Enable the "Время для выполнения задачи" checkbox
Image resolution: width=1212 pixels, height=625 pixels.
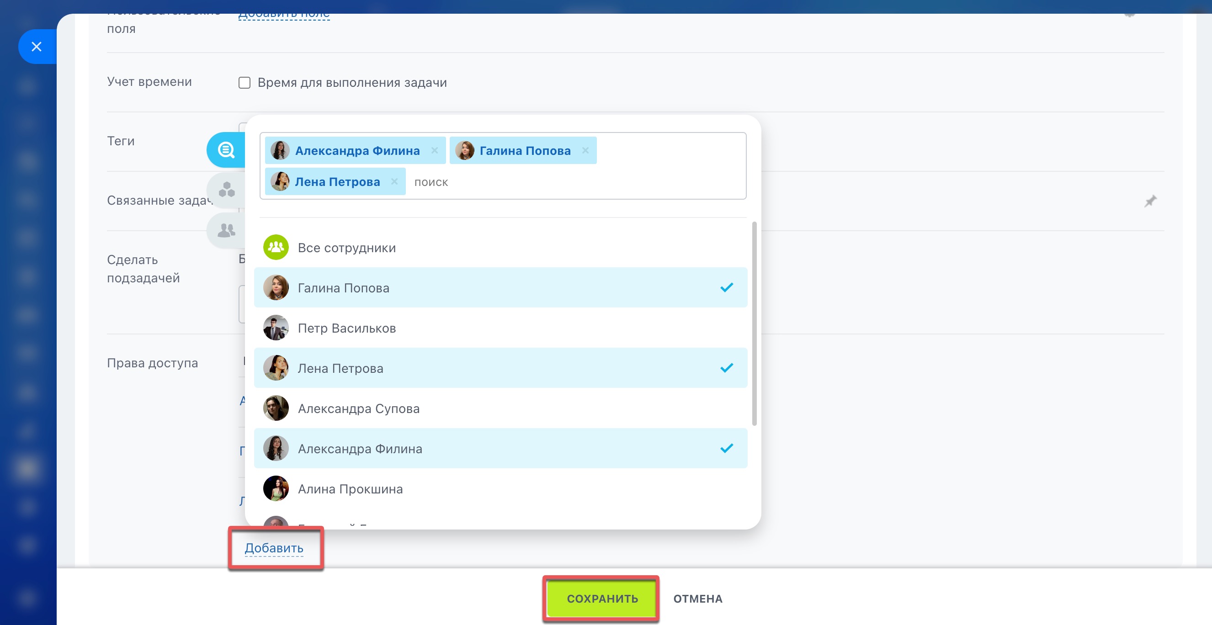[x=244, y=83]
